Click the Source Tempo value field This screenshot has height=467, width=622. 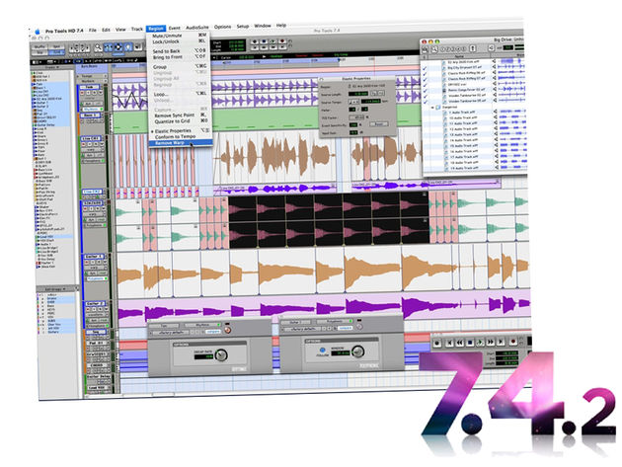pyautogui.click(x=370, y=101)
